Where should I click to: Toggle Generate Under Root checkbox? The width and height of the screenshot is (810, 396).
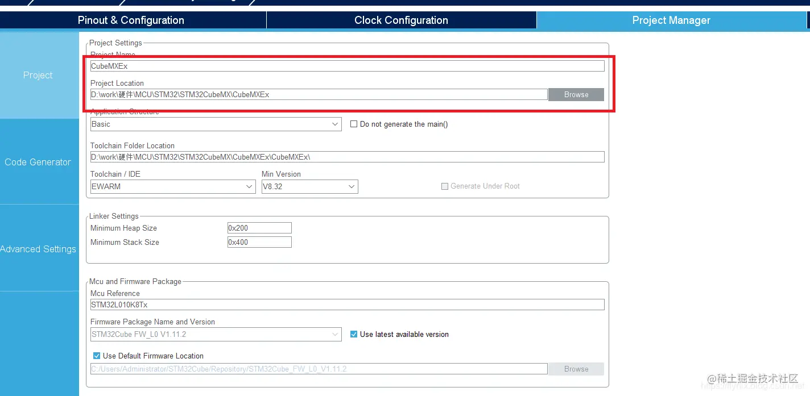[x=445, y=186]
